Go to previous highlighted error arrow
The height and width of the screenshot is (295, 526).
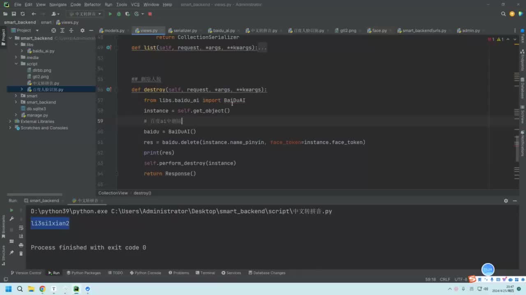pos(508,39)
